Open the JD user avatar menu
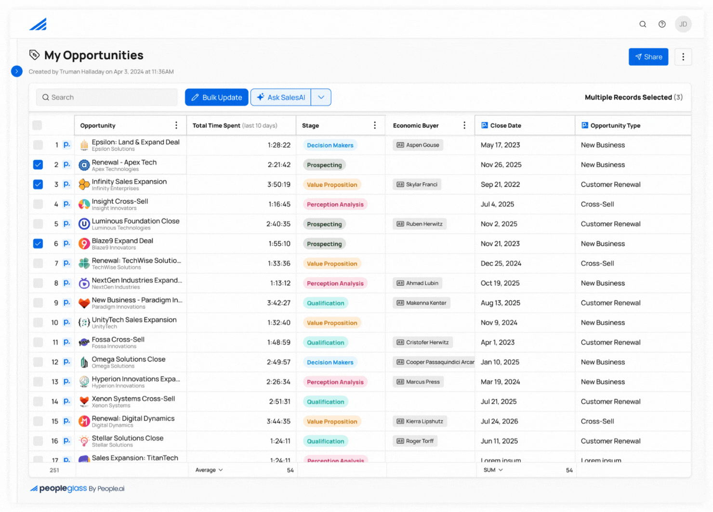Screen dimensions: 713x512 point(683,24)
